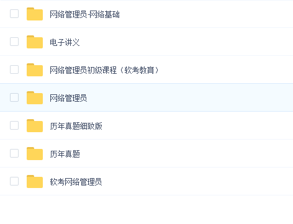
Task: Open 网络管理员初级课程（软考教育） by its name
Action: click(x=104, y=70)
